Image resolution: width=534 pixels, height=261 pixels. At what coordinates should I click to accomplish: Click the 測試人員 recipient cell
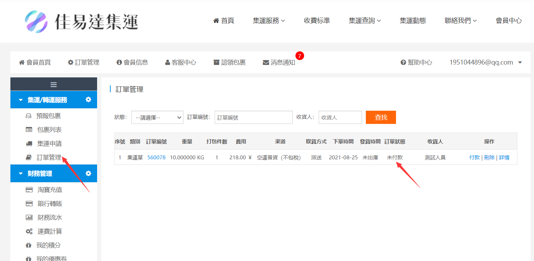point(435,158)
